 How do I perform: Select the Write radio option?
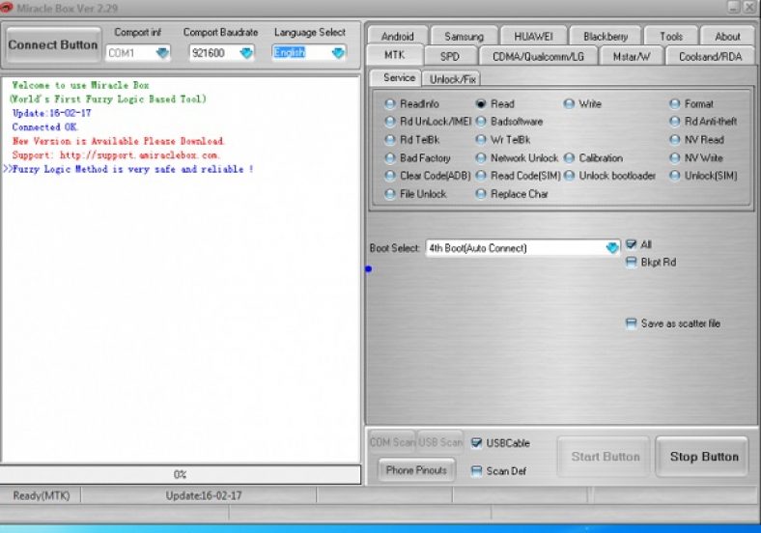(x=582, y=104)
